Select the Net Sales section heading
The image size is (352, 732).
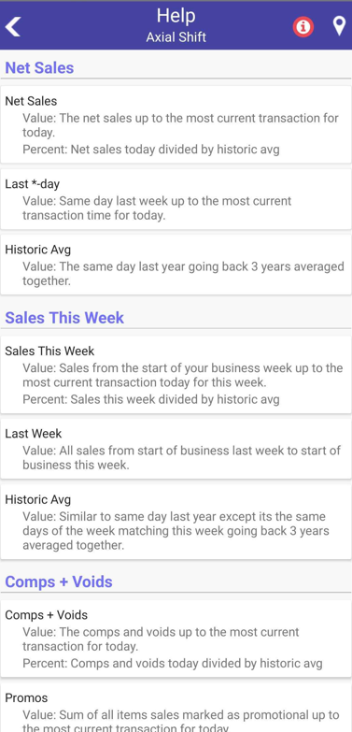click(39, 67)
